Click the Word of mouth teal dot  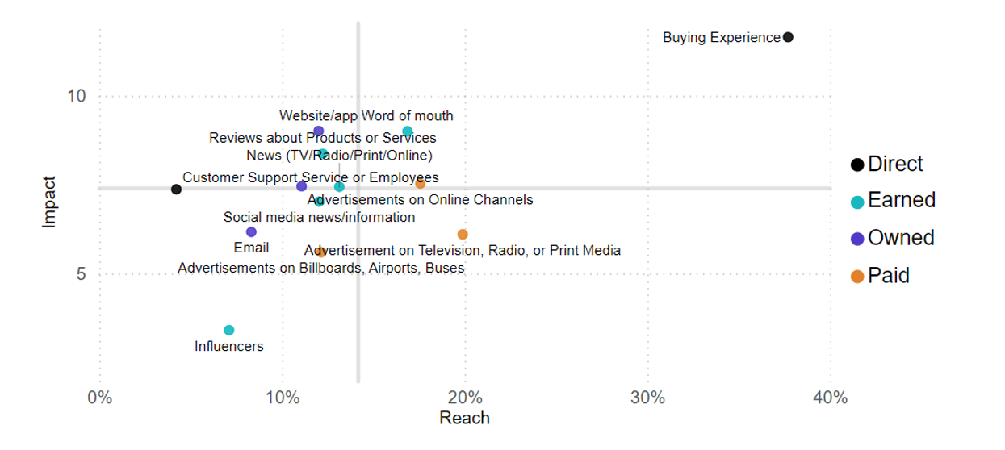coord(408,131)
